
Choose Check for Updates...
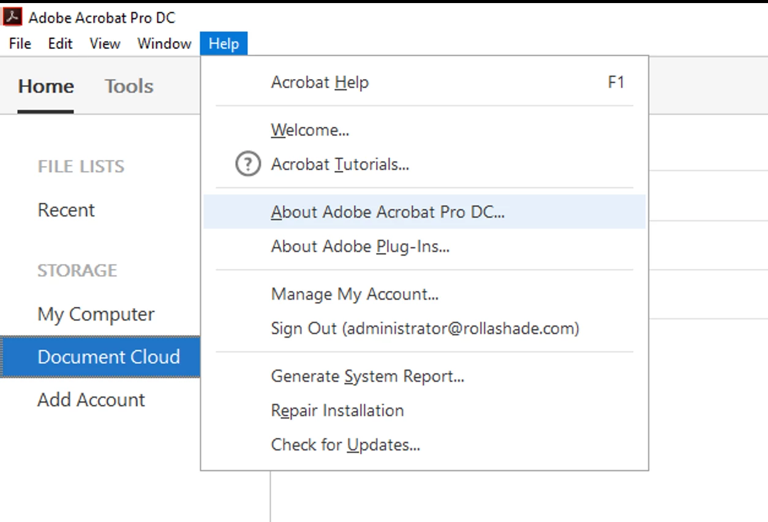point(424,445)
